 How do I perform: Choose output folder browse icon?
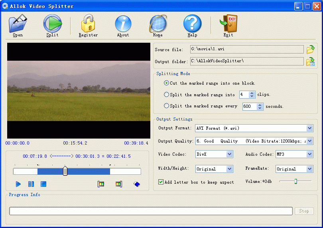[310, 61]
